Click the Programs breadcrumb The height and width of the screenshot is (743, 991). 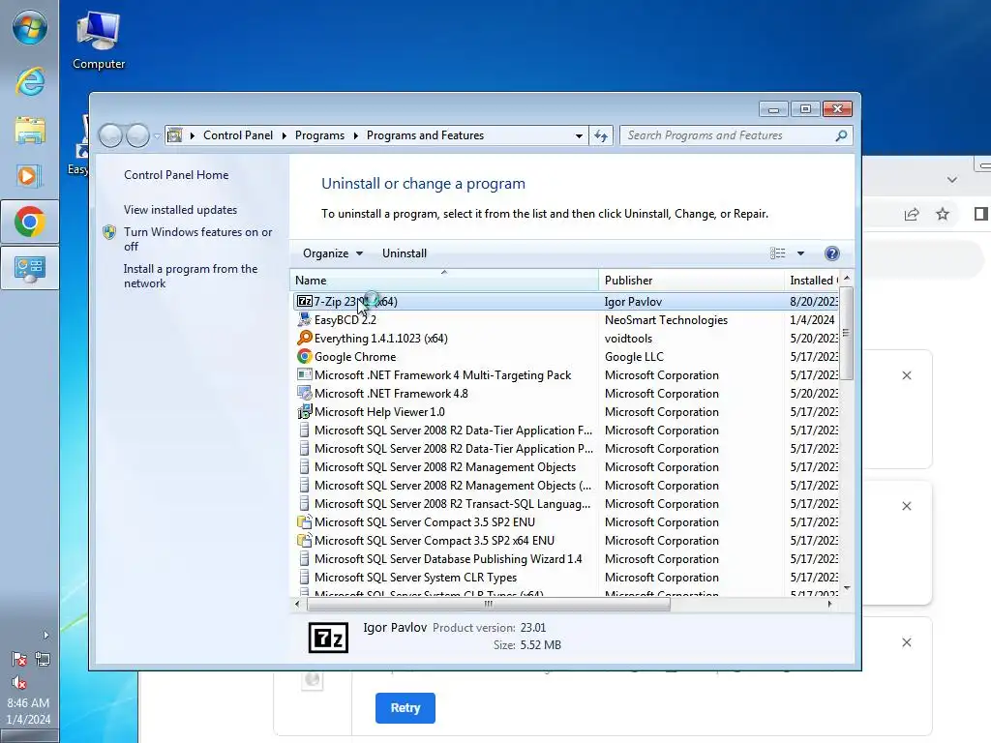coord(319,135)
